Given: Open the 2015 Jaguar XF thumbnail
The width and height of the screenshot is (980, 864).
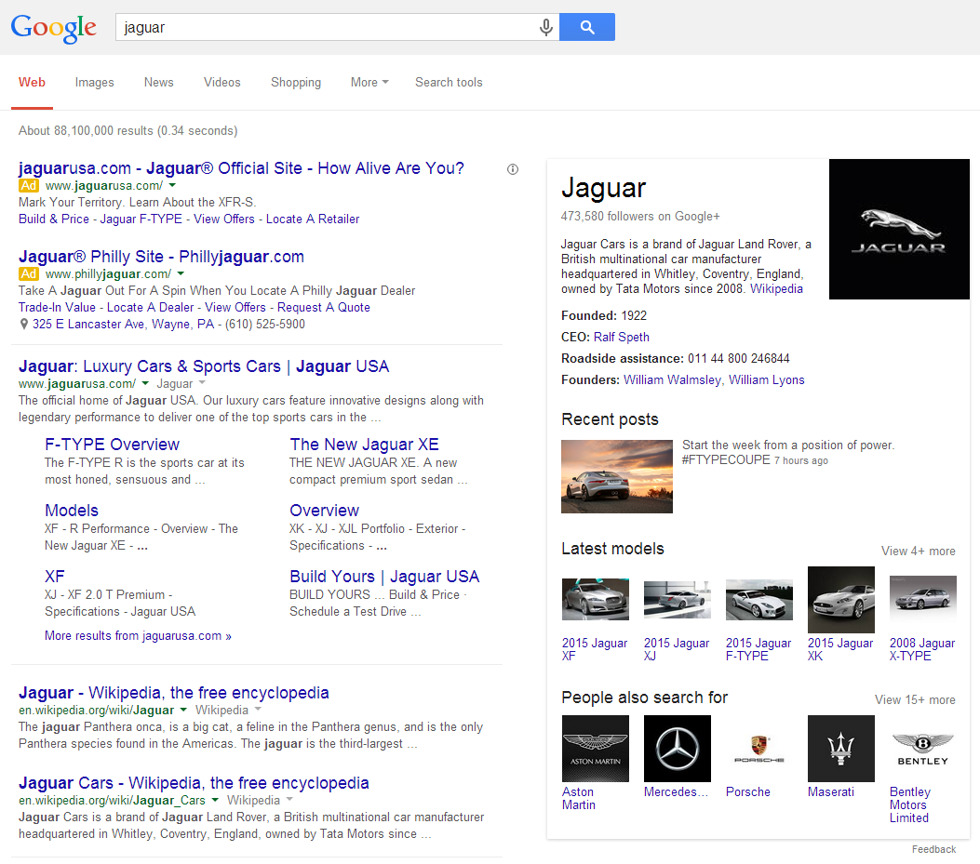Looking at the screenshot, I should tap(595, 599).
